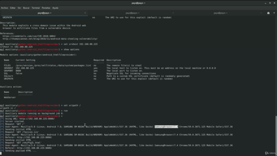Click the thomascannon.net blog URL
The height and width of the screenshot is (156, 277).
50,39
